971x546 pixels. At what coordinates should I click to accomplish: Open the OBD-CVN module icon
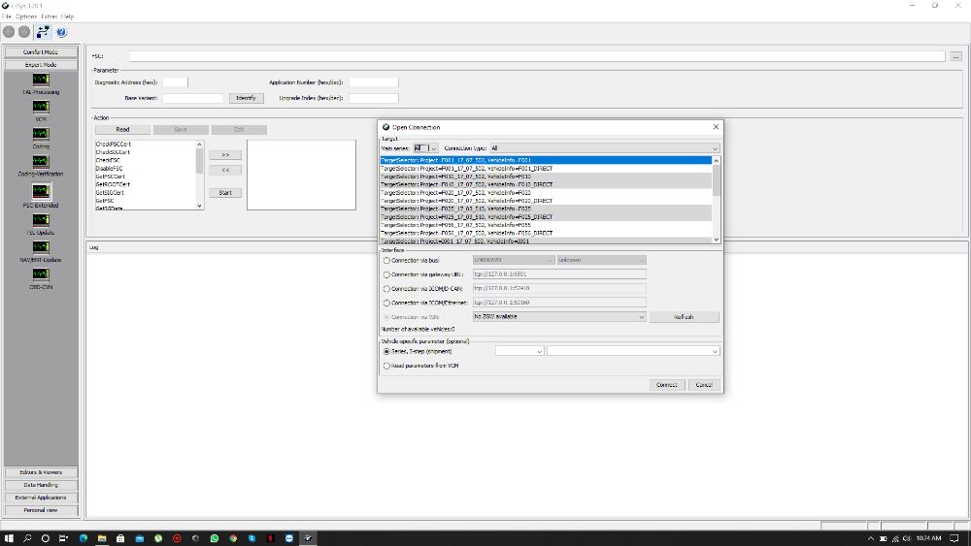41,274
